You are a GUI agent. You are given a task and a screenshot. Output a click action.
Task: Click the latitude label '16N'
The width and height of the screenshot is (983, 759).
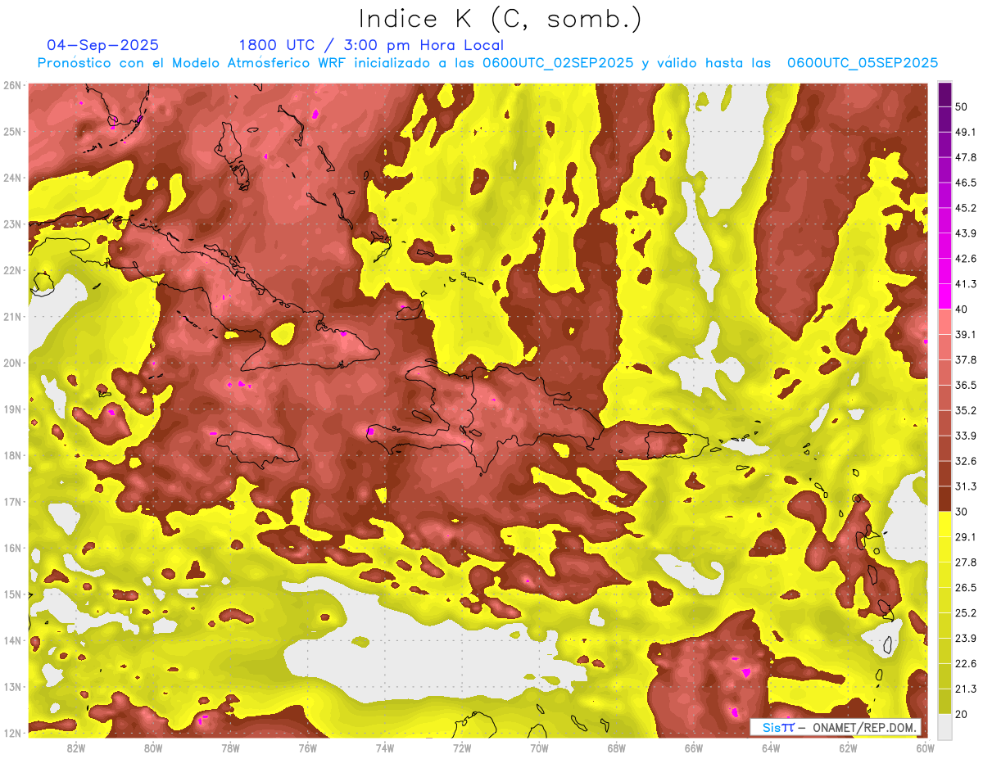click(x=12, y=548)
